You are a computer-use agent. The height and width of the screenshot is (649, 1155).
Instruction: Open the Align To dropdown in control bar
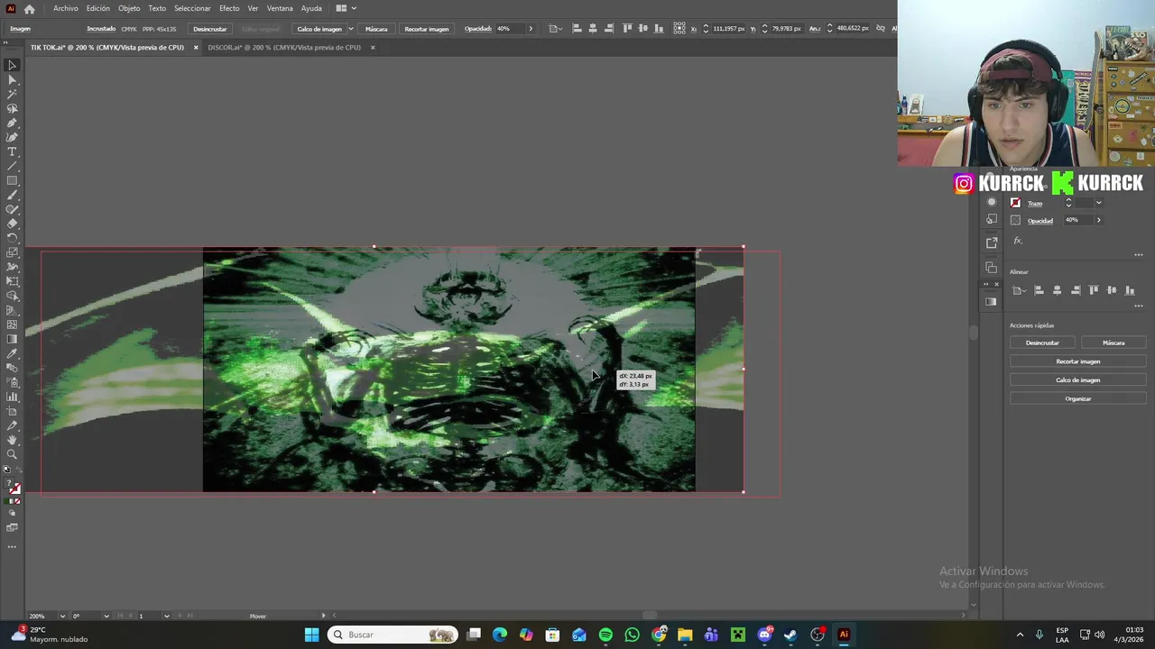[554, 29]
